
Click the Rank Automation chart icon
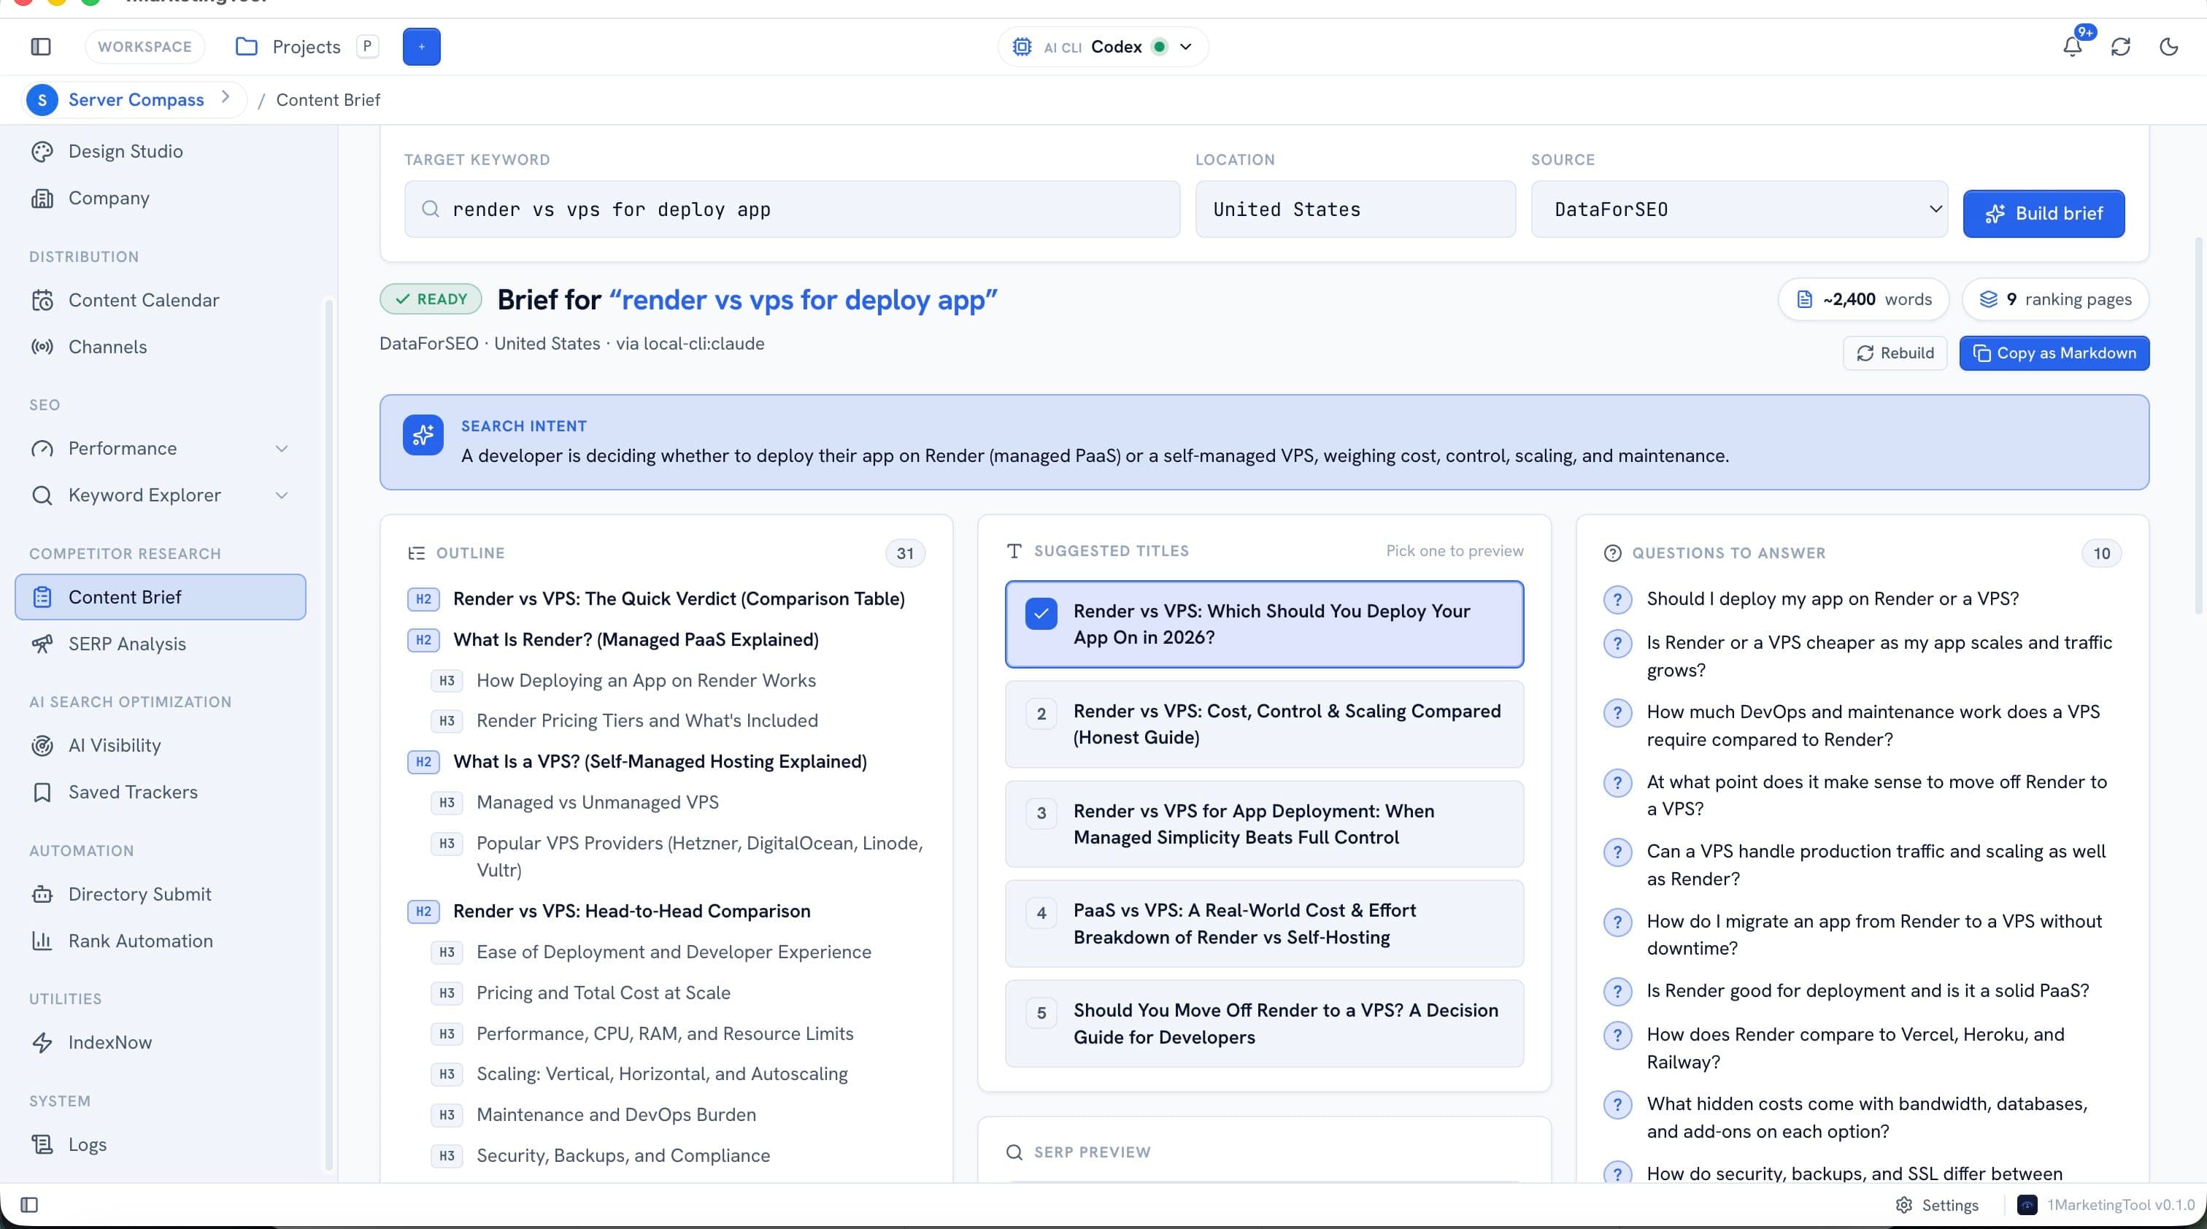pos(42,941)
